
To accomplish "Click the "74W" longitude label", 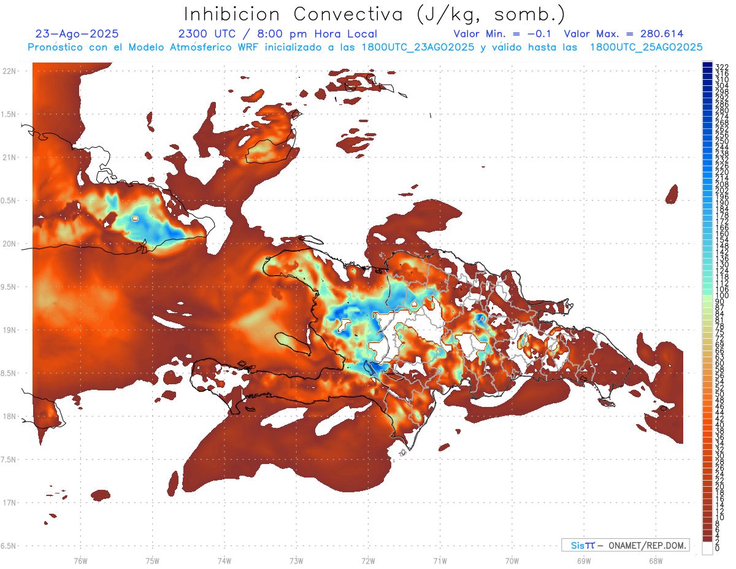I will click(224, 560).
